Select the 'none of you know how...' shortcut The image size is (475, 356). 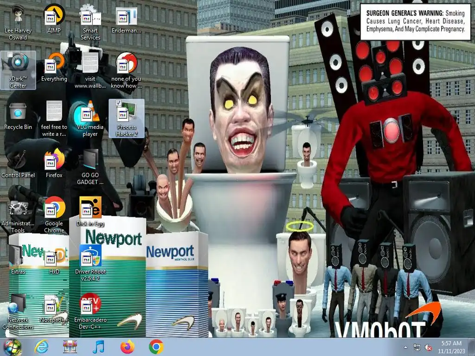pyautogui.click(x=126, y=70)
